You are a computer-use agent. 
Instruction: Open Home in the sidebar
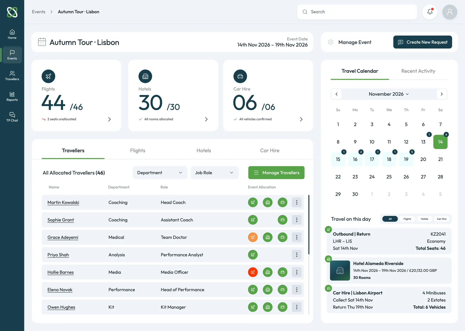coord(12,34)
